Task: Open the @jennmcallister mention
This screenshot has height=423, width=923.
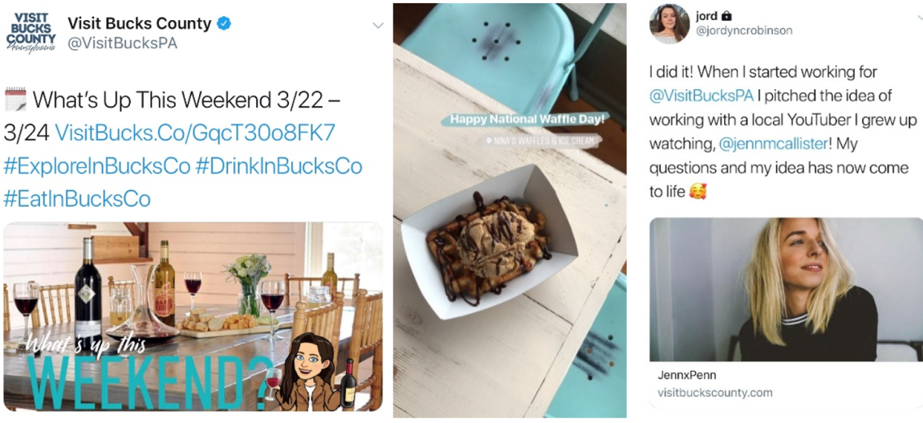Action: pyautogui.click(x=787, y=144)
